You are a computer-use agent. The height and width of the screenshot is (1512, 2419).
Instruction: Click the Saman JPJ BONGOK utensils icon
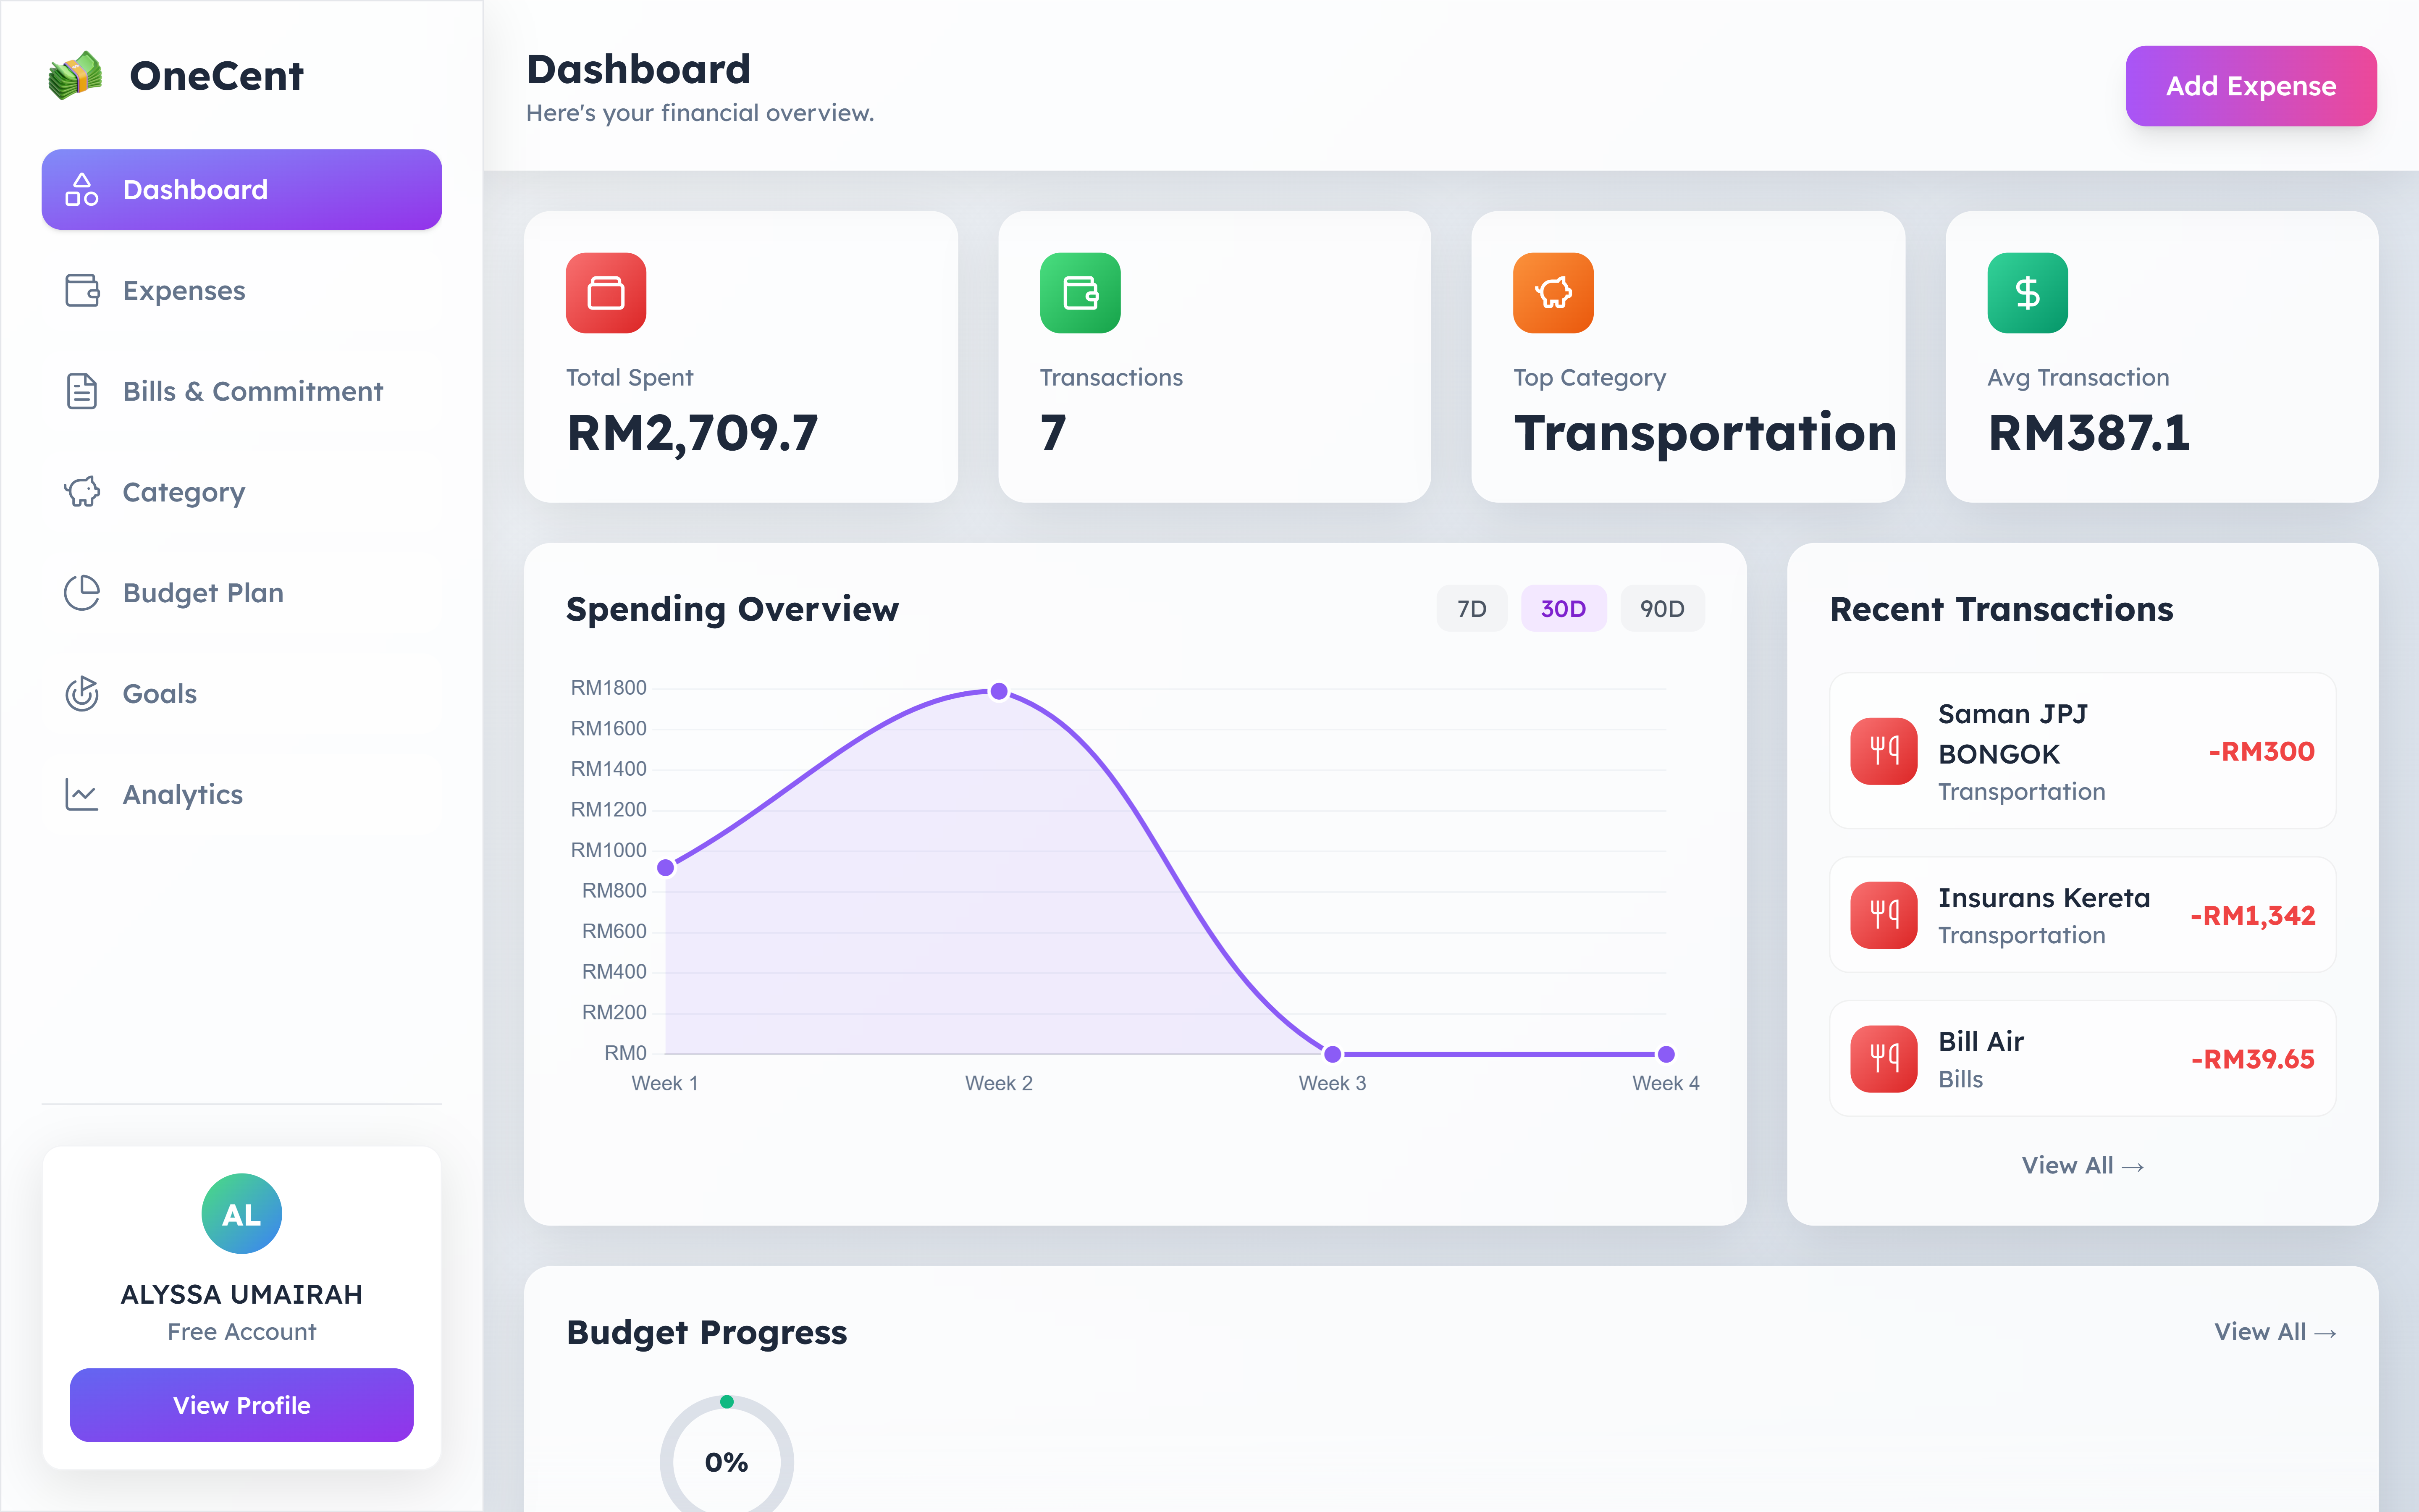pos(1884,751)
